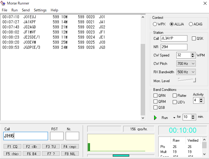Click the Mon. Level slider handle

pyautogui.click(x=195, y=80)
